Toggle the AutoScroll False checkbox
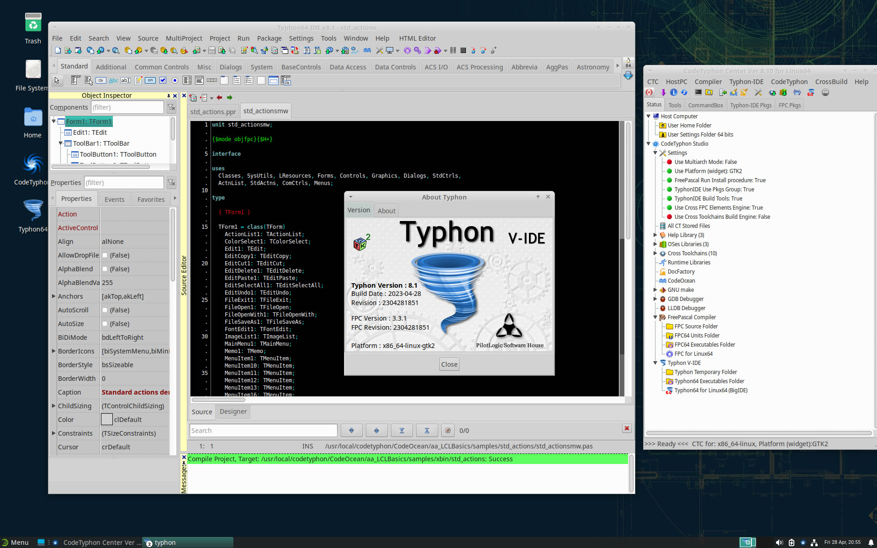Viewport: 877px width, 548px height. click(x=105, y=310)
